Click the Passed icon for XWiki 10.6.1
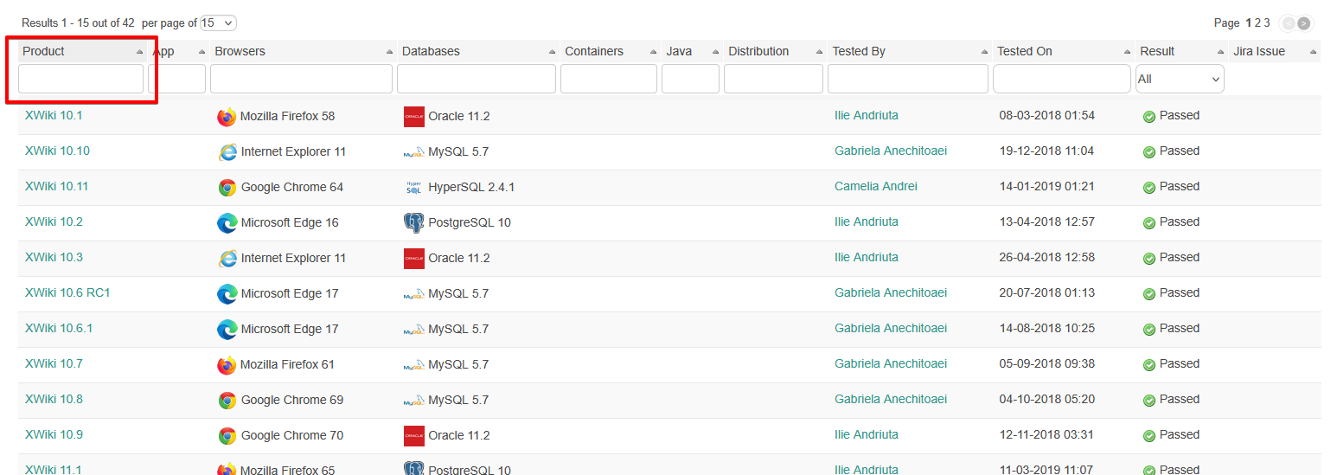The image size is (1337, 475). (x=1149, y=330)
